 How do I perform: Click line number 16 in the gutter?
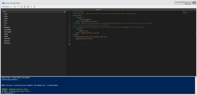point(69,40)
